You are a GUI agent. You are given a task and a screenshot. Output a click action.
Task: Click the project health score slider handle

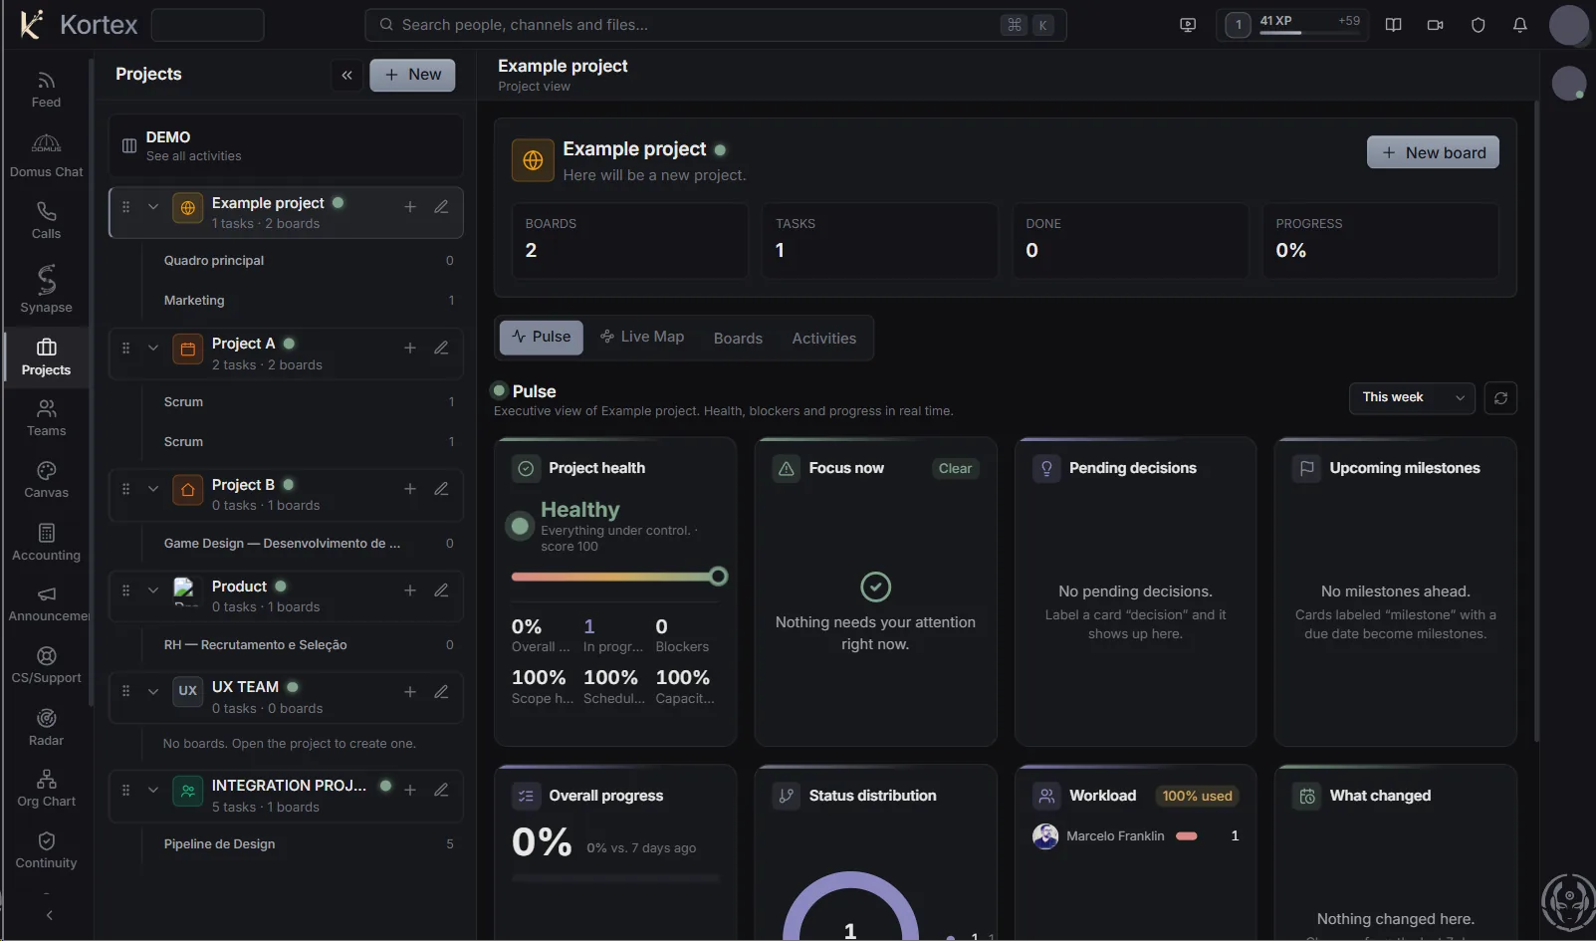[x=718, y=577]
